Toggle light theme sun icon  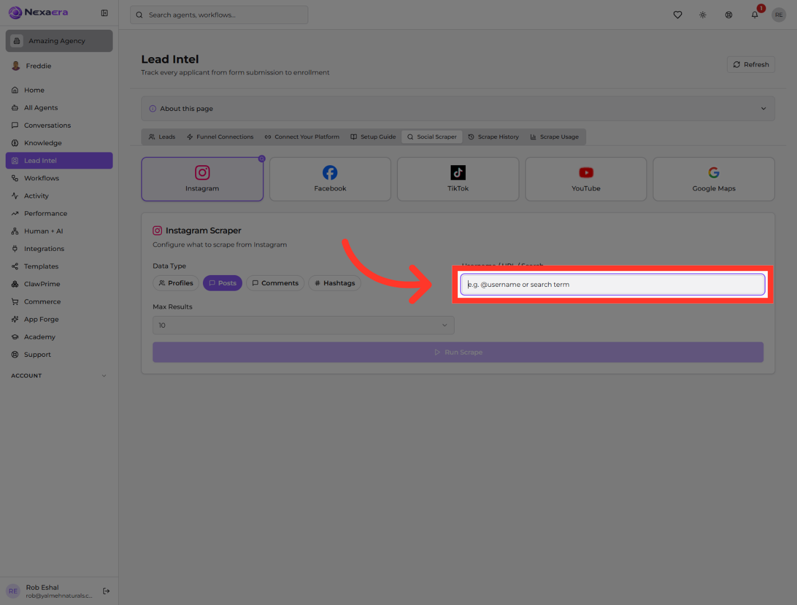pyautogui.click(x=703, y=15)
